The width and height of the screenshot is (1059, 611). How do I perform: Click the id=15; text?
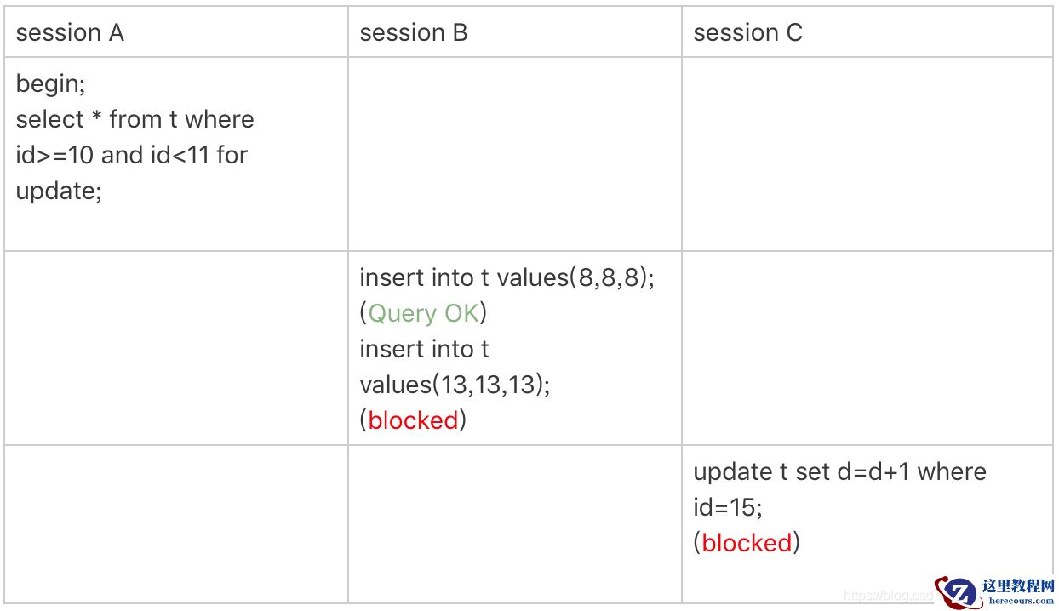[727, 507]
